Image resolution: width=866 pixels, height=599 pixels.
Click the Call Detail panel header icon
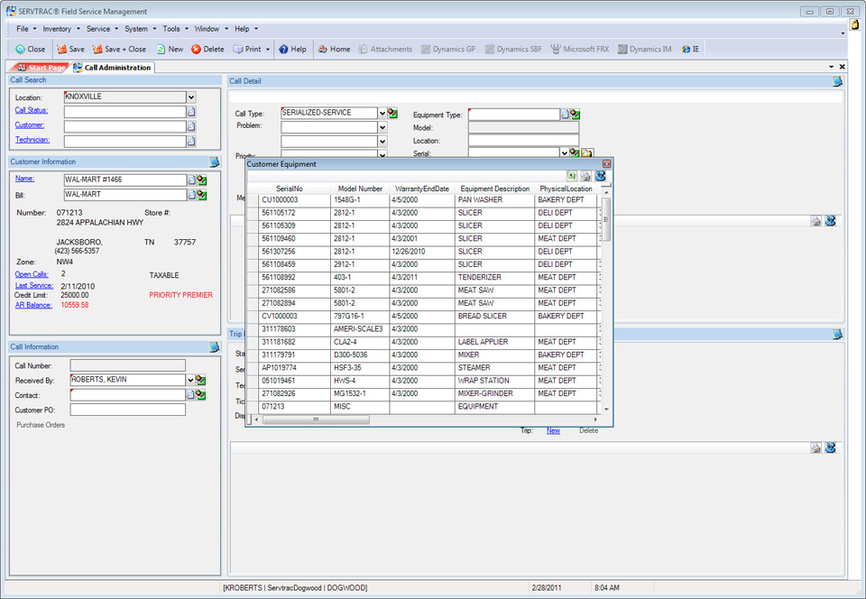[x=837, y=81]
